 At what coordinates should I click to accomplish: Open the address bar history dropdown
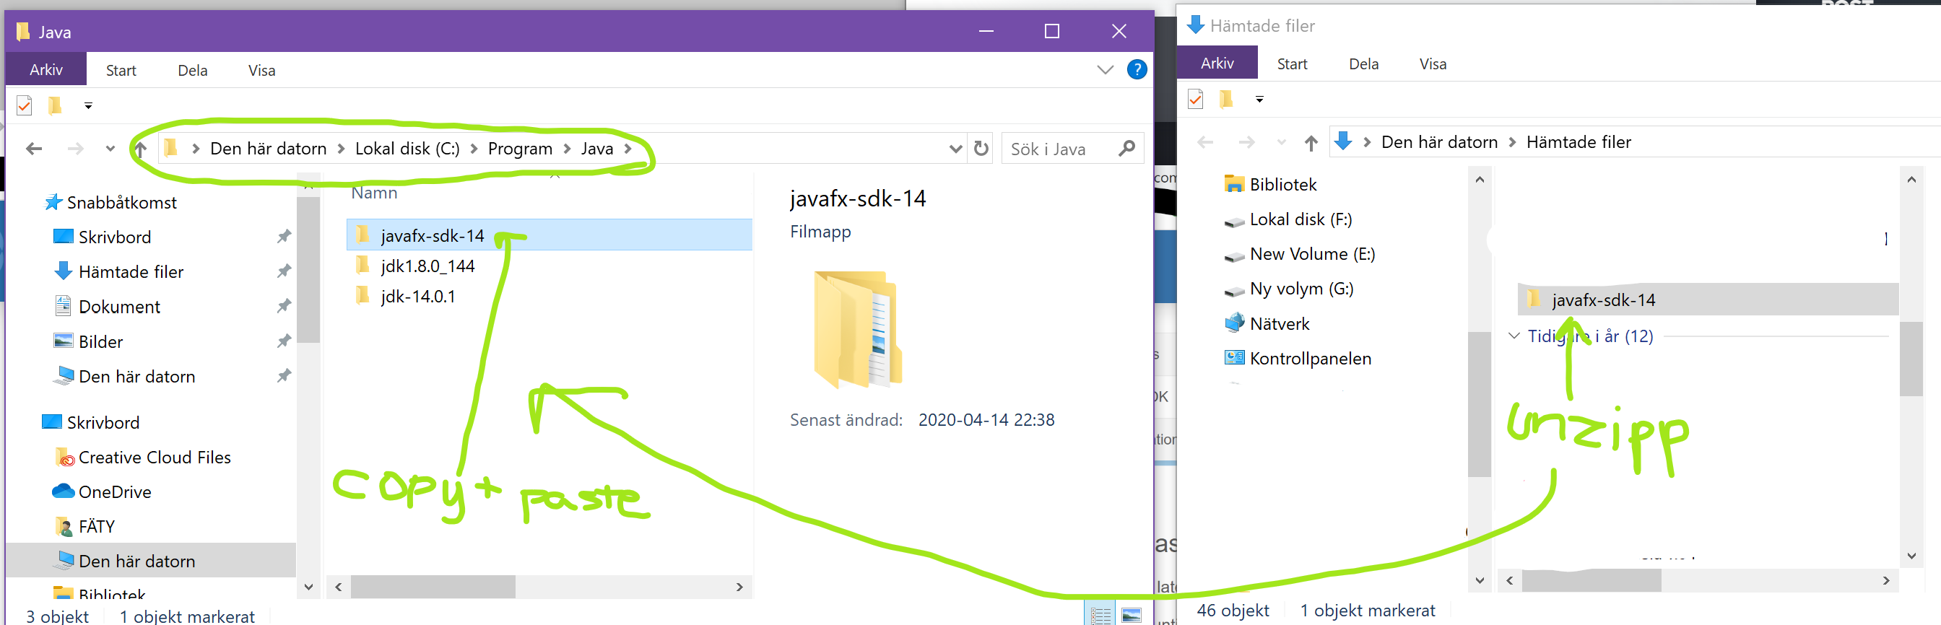point(955,149)
